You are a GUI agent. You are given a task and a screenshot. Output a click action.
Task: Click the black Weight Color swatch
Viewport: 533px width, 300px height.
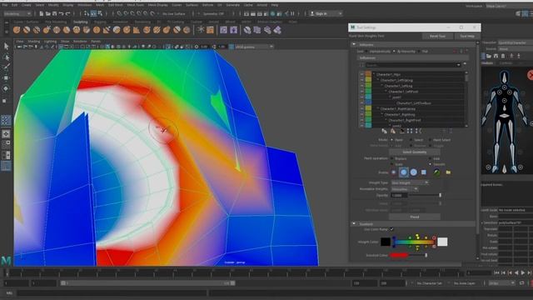click(385, 242)
